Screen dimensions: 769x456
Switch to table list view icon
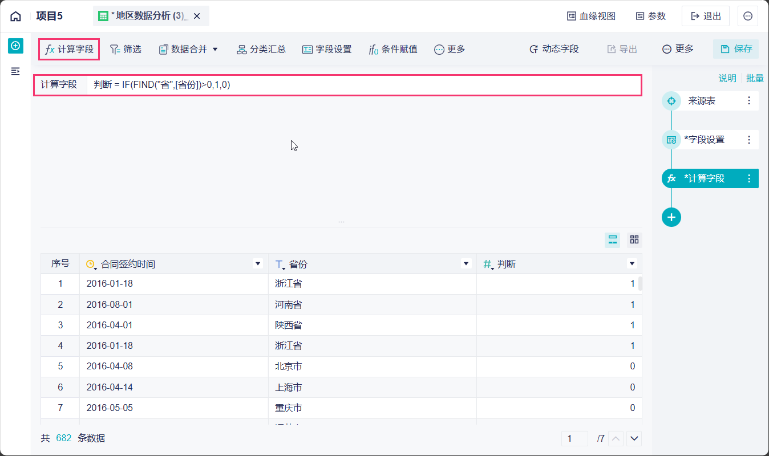click(x=613, y=239)
